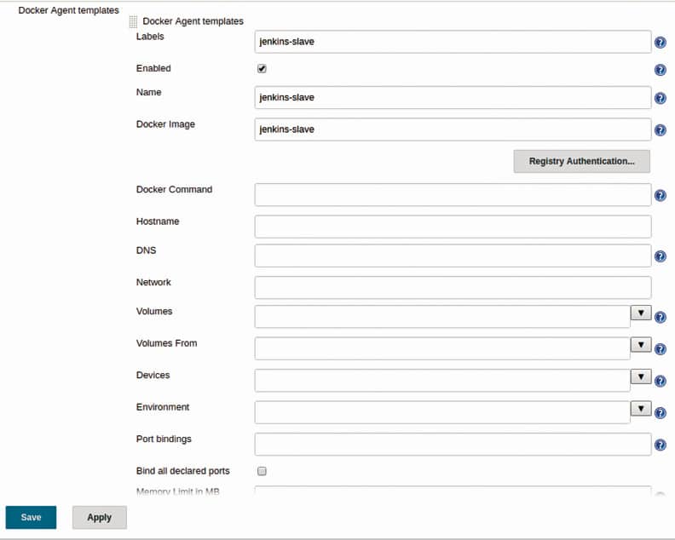Click help icon next to Labels field
The image size is (675, 540).
(660, 43)
